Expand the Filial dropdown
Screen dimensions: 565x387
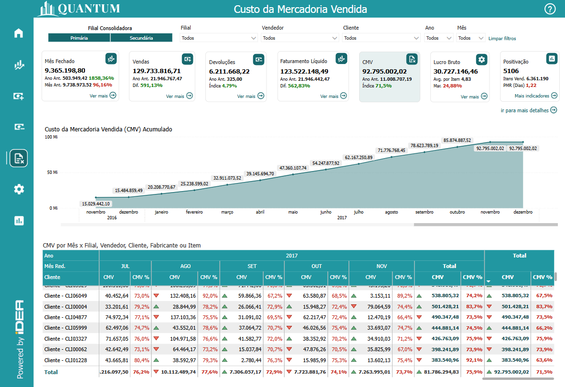click(219, 38)
